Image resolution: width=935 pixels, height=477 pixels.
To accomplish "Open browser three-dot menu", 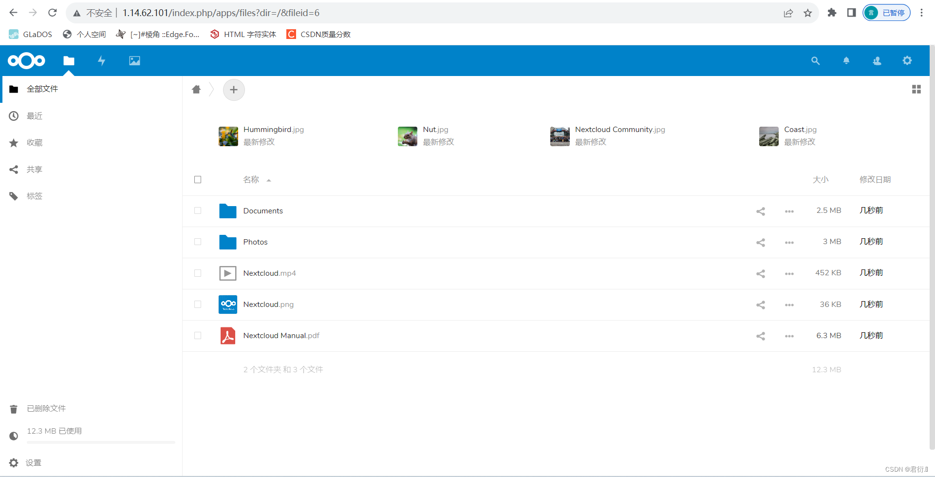I will coord(921,13).
